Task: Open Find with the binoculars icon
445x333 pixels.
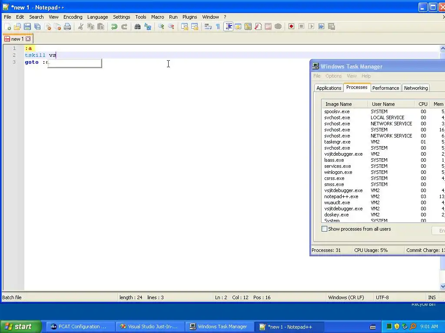Action: pos(138,26)
